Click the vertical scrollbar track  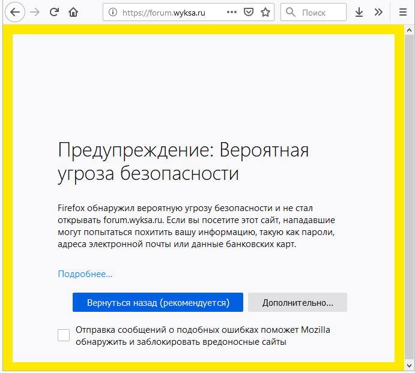(409, 198)
